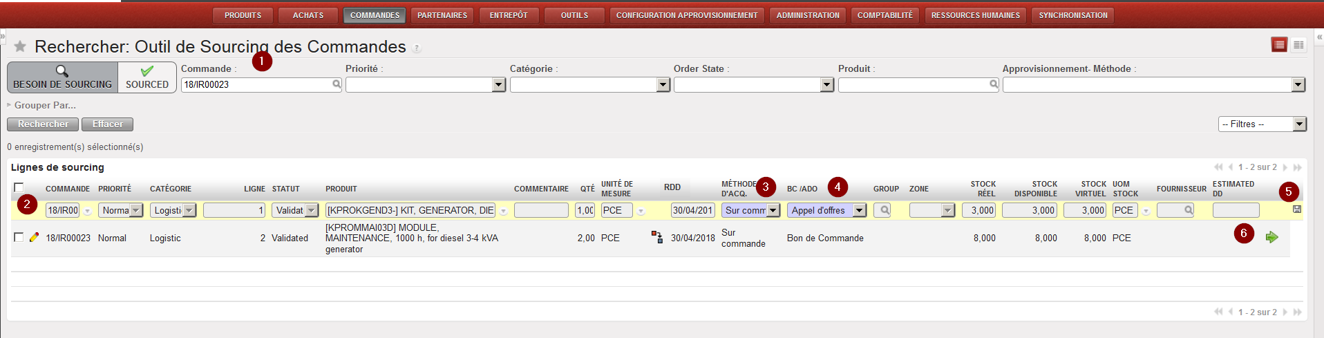Click the favorite star beside page title

20,46
